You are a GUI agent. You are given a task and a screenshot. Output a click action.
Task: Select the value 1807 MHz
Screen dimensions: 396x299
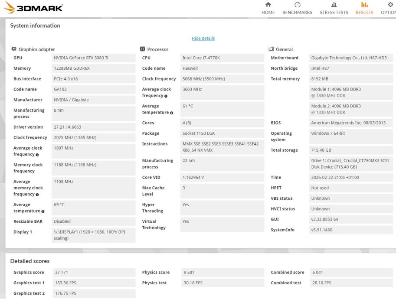(x=93, y=151)
